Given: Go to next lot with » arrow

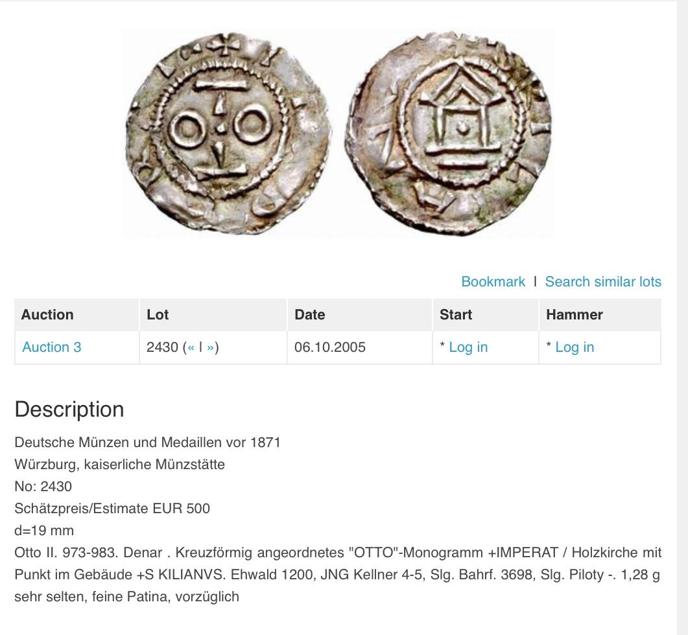Looking at the screenshot, I should tap(210, 347).
